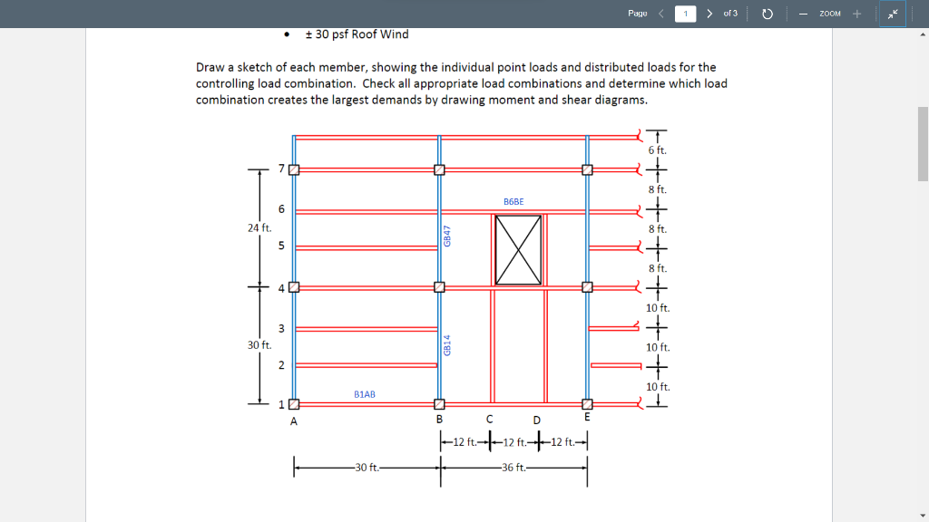Viewport: 929px width, 522px height.
Task: Click the 'Page' label in toolbar
Action: [638, 13]
